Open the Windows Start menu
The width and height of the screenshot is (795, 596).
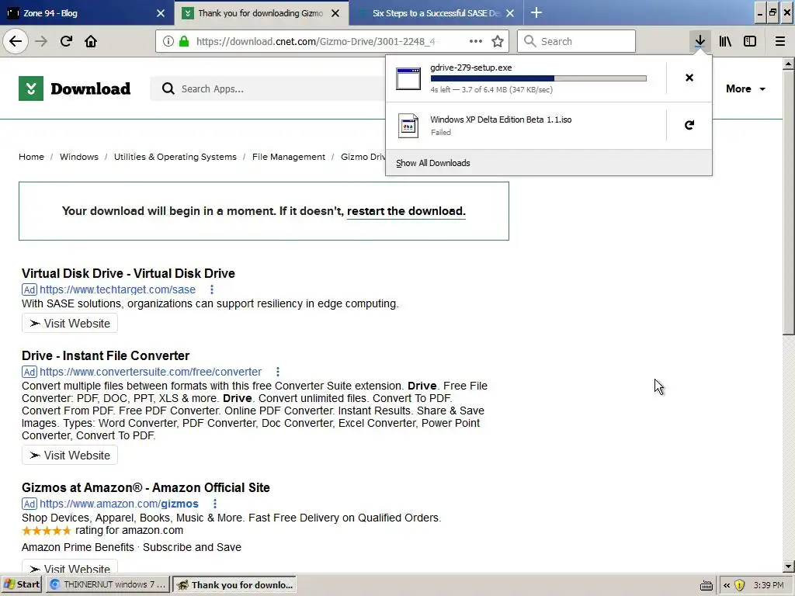pyautogui.click(x=22, y=585)
